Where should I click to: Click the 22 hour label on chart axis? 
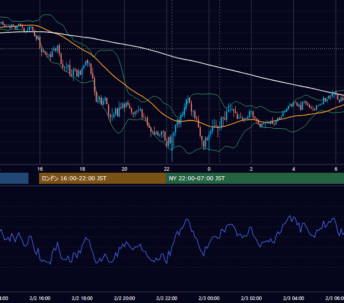click(167, 169)
